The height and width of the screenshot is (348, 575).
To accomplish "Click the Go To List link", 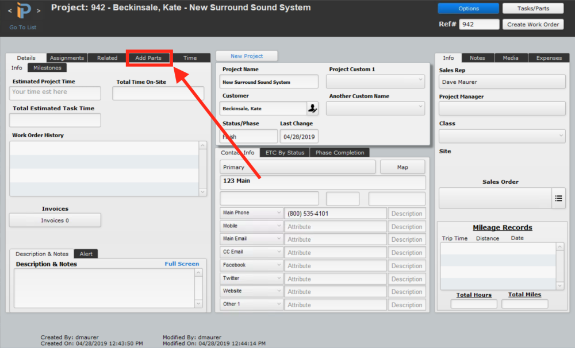I will 23,27.
